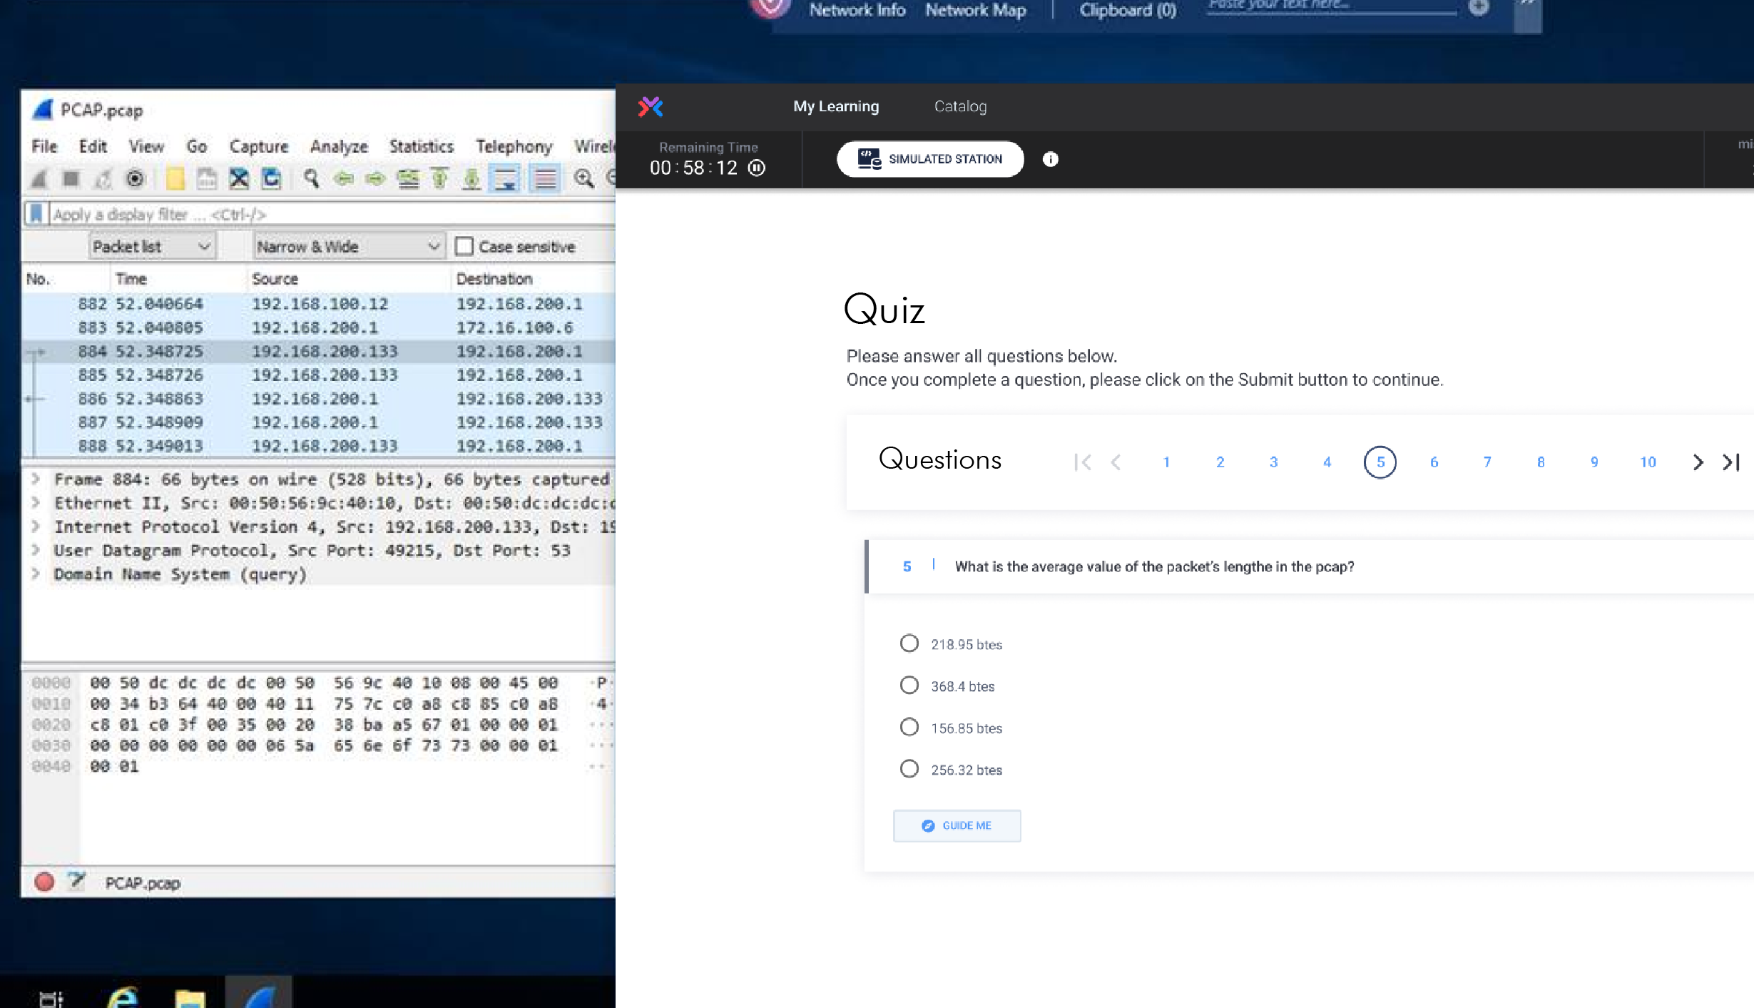Image resolution: width=1754 pixels, height=1008 pixels.
Task: Click the close capture file icon
Action: pyautogui.click(x=239, y=178)
